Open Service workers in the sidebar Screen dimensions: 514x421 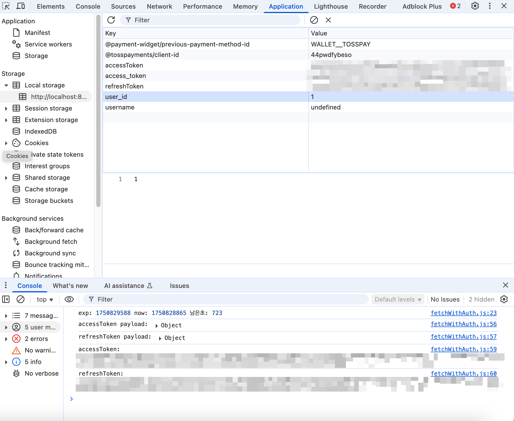[x=48, y=44]
